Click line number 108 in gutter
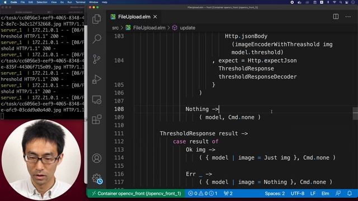Screen dimensions: 358x201 click(119, 109)
